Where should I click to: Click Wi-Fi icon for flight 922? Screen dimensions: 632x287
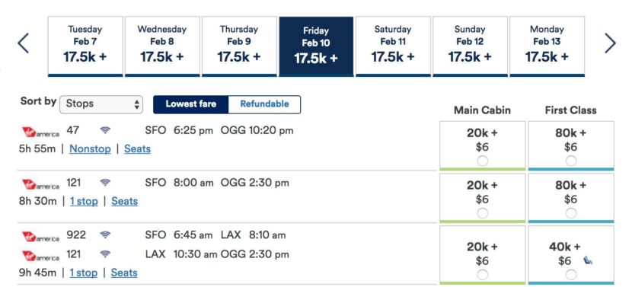(x=105, y=234)
